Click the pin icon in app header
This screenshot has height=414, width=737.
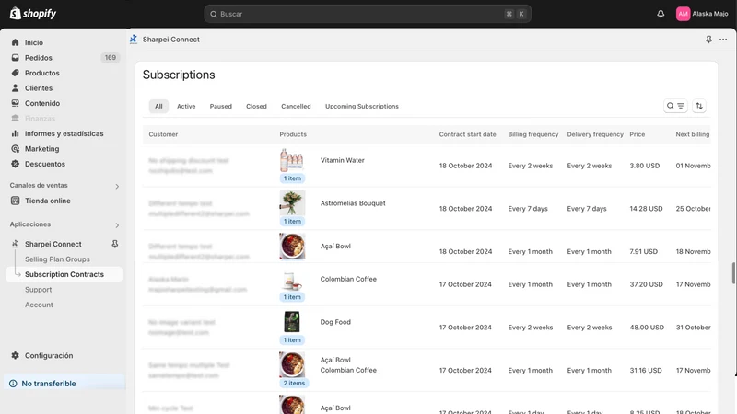tap(708, 40)
